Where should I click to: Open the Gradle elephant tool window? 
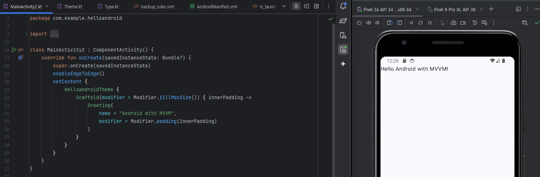tap(343, 21)
